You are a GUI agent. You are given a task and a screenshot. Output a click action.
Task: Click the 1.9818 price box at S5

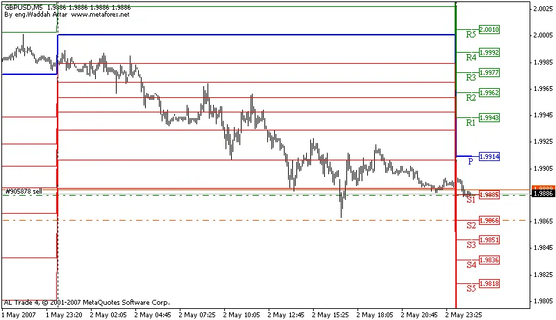tap(489, 284)
